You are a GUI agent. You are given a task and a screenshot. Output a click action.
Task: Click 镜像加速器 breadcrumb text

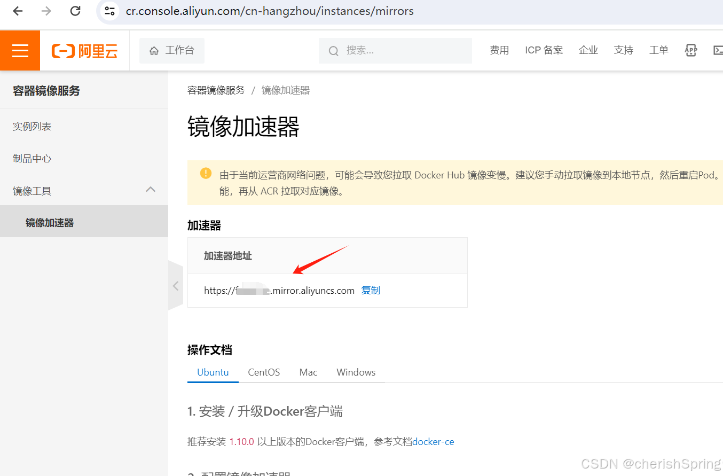(286, 90)
